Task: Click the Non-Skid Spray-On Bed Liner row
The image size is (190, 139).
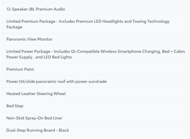Action: tap(34, 118)
